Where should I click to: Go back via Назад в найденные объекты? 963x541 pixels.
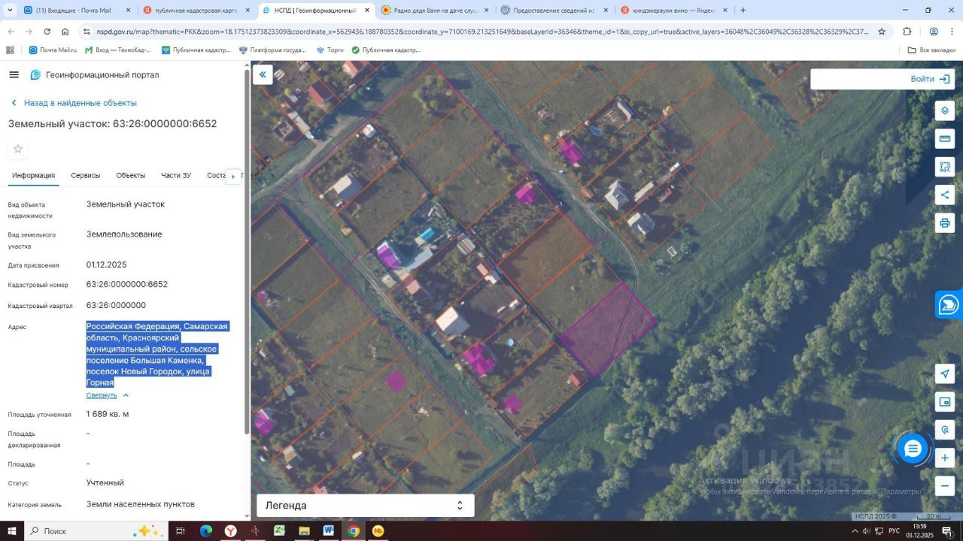(x=74, y=103)
